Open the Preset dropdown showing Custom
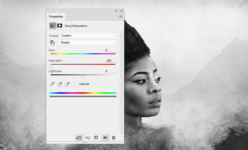Image resolution: width=248 pixels, height=150 pixels. point(88,35)
